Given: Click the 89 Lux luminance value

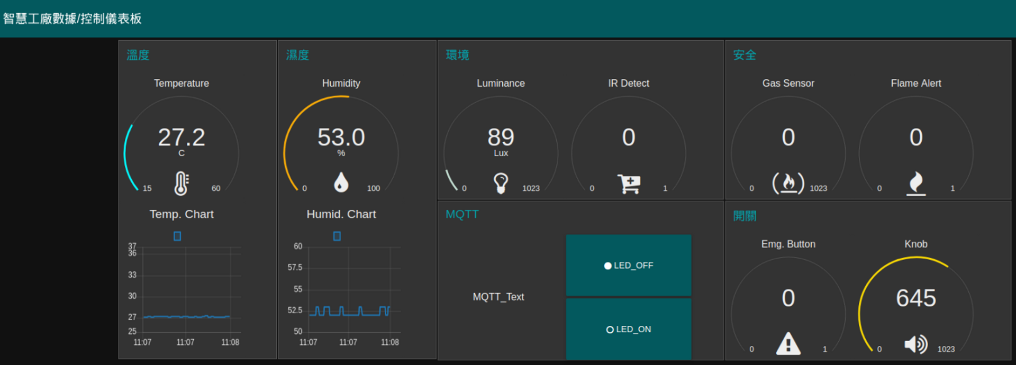Looking at the screenshot, I should coord(501,138).
